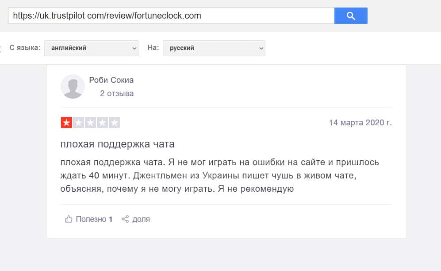Click the first red rating star

(66, 123)
